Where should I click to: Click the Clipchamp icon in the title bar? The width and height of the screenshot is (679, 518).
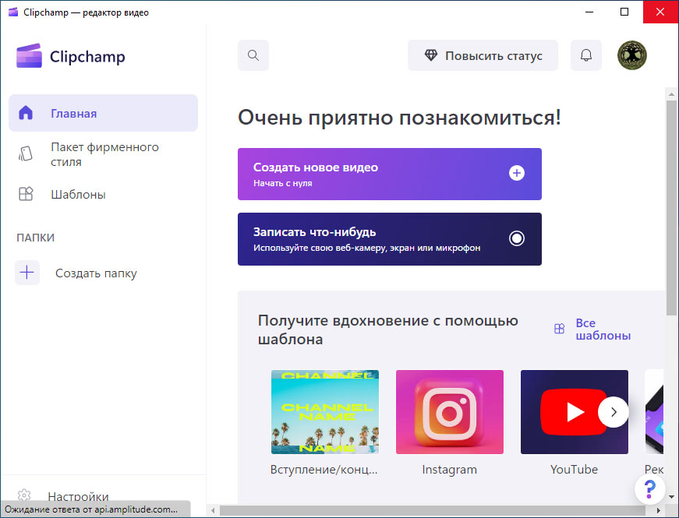click(x=13, y=12)
